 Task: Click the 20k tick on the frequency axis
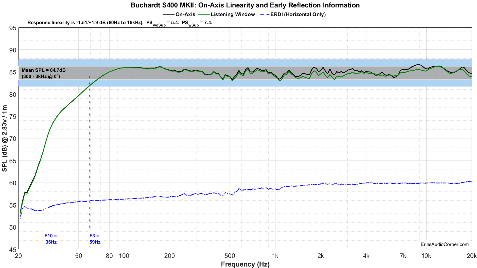tap(471, 256)
